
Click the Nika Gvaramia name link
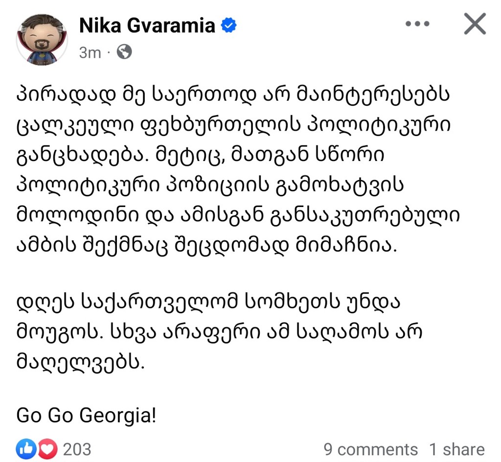147,25
